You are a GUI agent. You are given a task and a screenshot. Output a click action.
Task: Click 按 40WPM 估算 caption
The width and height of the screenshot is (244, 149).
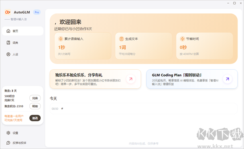click(189, 54)
